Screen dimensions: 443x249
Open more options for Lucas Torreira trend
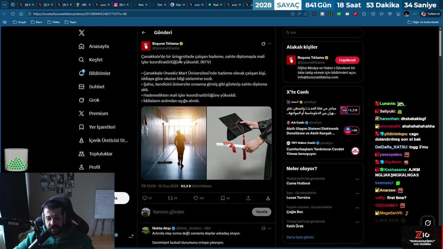(x=357, y=193)
